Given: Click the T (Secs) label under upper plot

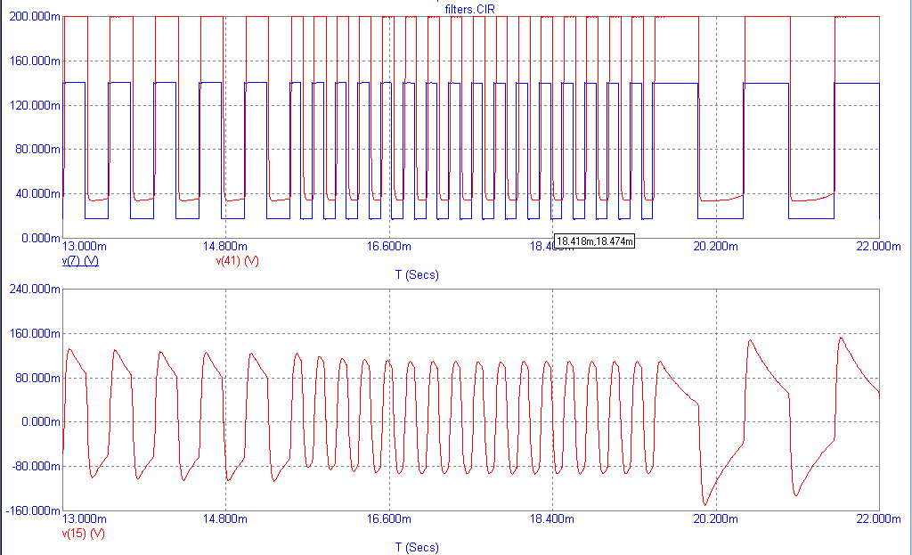Looking at the screenshot, I should [417, 275].
